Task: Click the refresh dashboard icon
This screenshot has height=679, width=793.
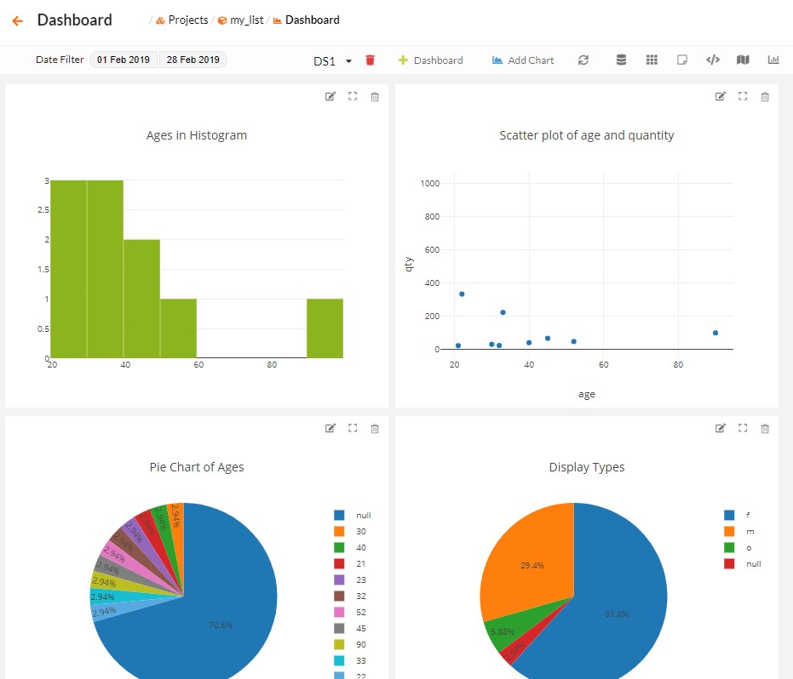Action: coord(583,60)
